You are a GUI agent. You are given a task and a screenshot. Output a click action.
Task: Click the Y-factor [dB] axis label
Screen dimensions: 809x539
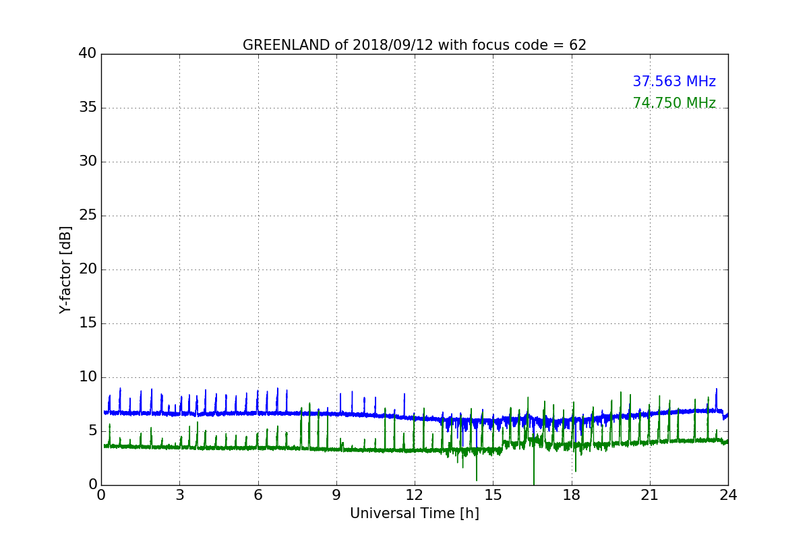click(65, 269)
